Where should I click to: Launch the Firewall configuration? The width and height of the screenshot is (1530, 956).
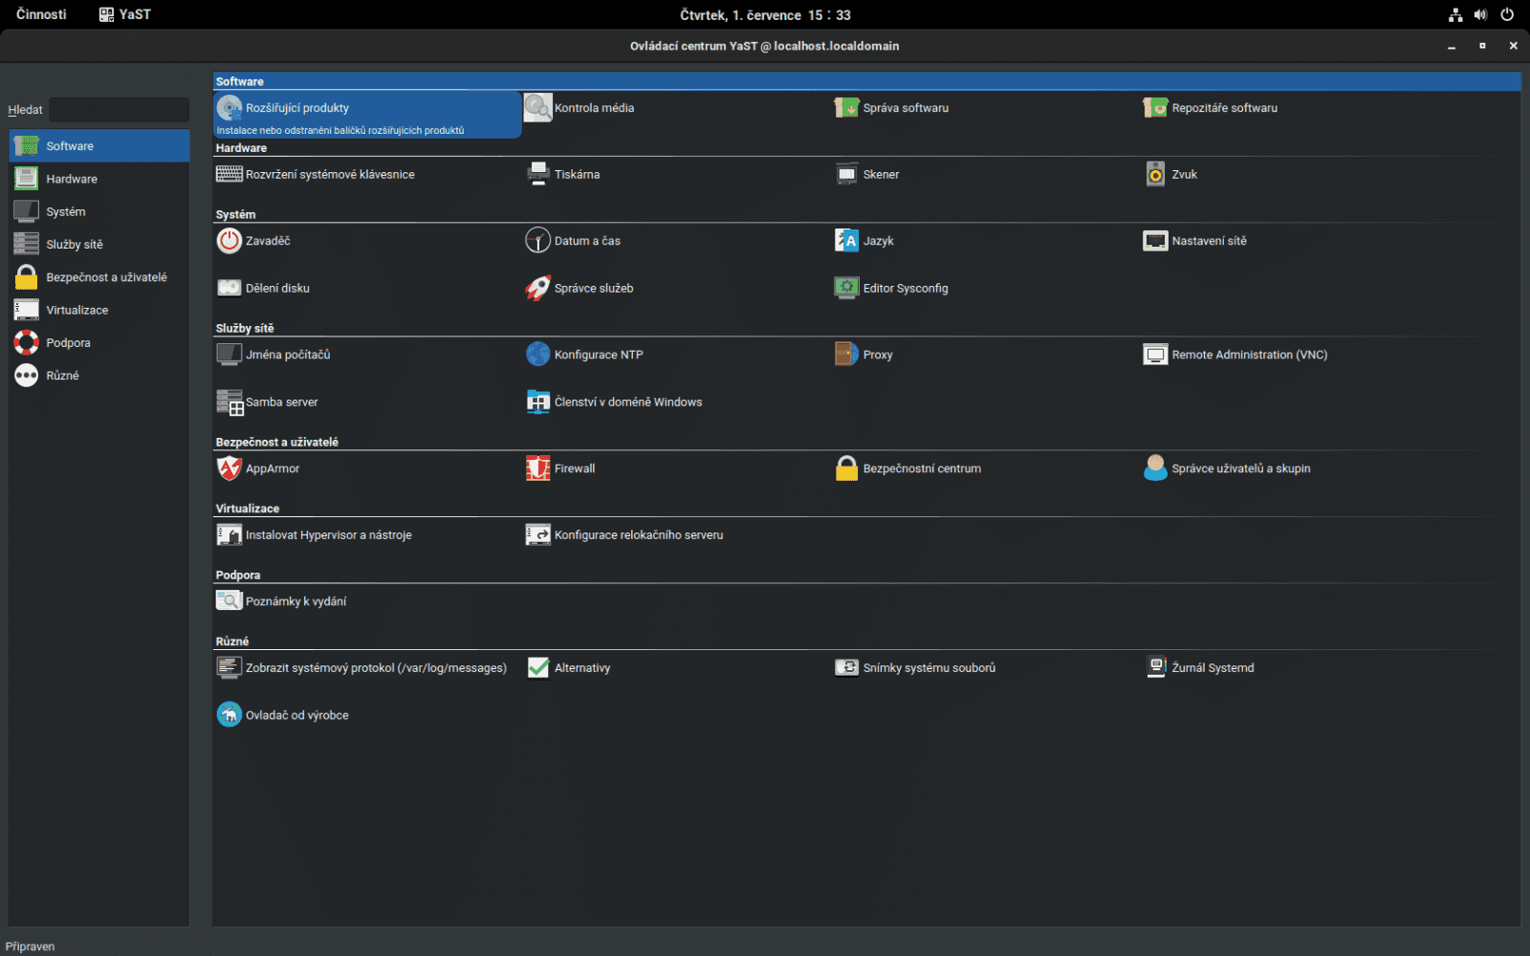click(574, 468)
